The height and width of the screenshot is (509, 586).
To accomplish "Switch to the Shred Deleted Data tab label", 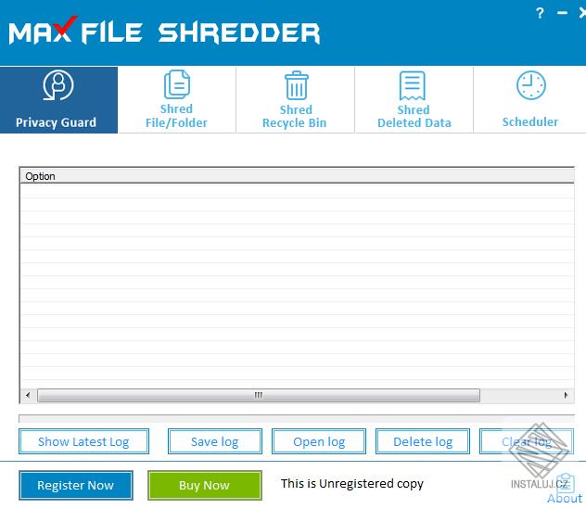I will point(414,116).
